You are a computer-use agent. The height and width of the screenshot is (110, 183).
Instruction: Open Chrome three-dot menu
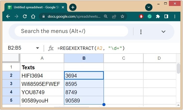click(x=174, y=16)
